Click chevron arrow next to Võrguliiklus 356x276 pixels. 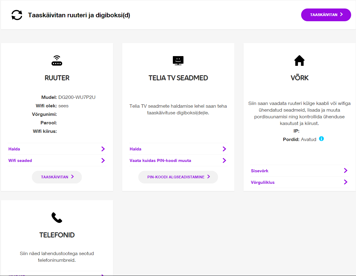click(x=346, y=182)
